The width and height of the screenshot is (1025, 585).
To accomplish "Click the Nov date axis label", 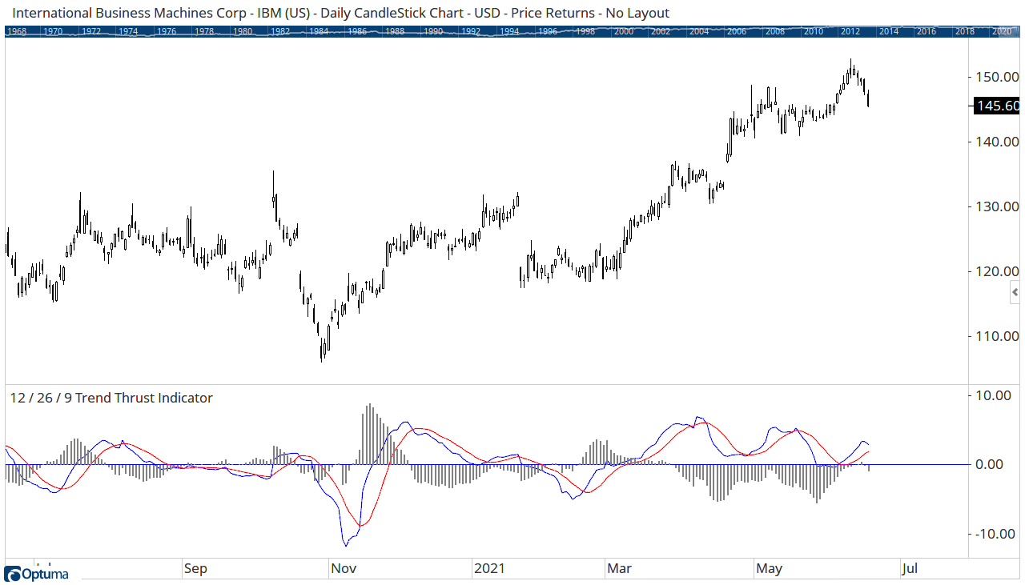I will click(343, 569).
